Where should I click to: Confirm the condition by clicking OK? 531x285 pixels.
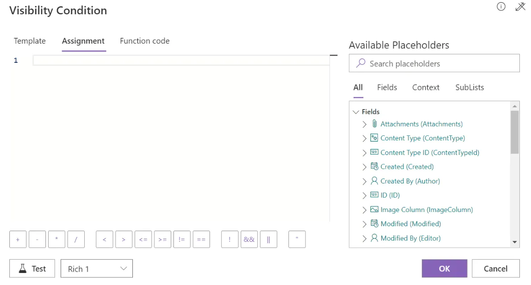[x=444, y=269]
